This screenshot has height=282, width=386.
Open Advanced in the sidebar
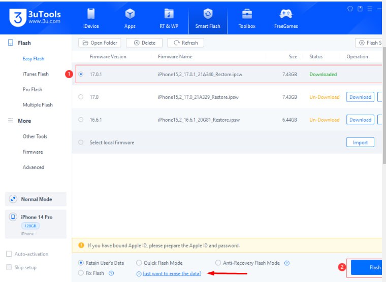(x=34, y=167)
